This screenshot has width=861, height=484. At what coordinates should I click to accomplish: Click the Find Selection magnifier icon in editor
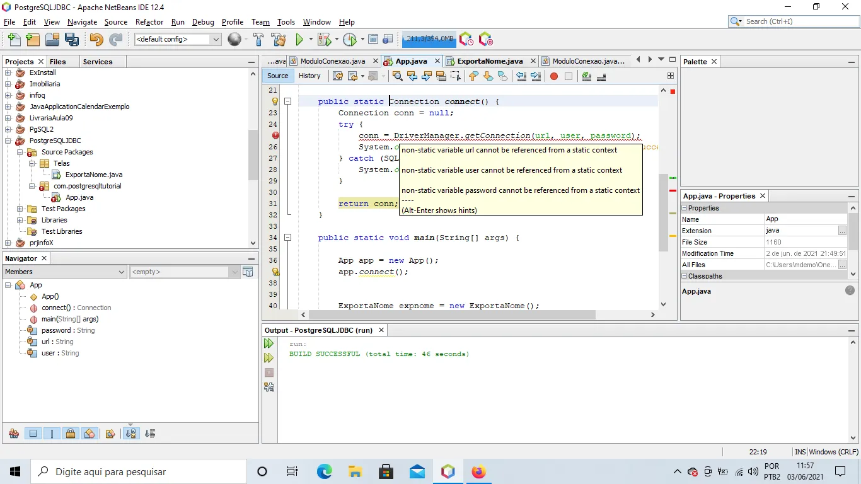397,76
